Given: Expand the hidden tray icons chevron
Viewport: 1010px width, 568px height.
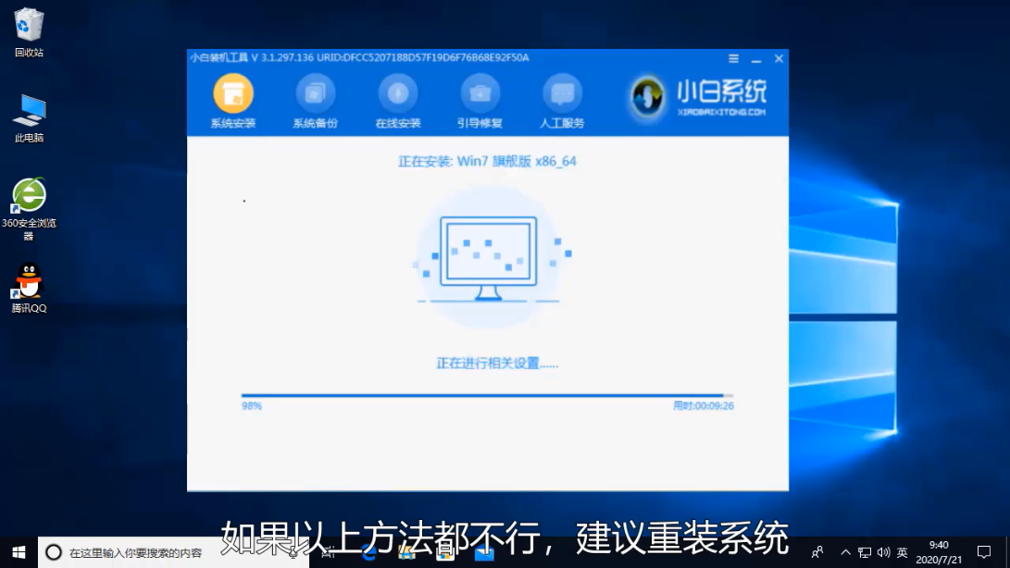Looking at the screenshot, I should point(846,552).
